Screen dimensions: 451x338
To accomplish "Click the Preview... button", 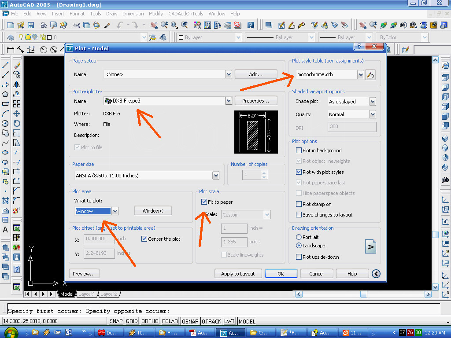I will [x=84, y=274].
